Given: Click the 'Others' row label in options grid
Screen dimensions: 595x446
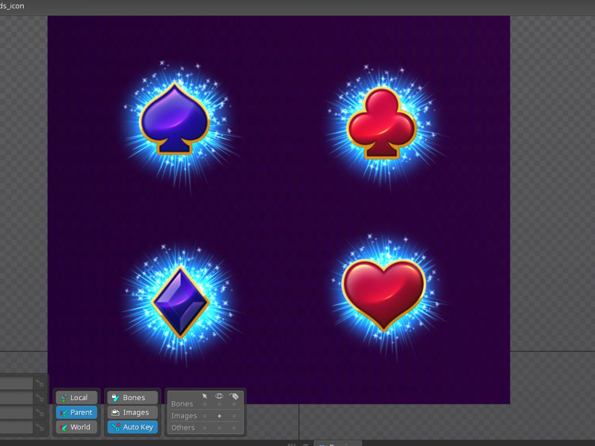Looking at the screenshot, I should coord(183,428).
